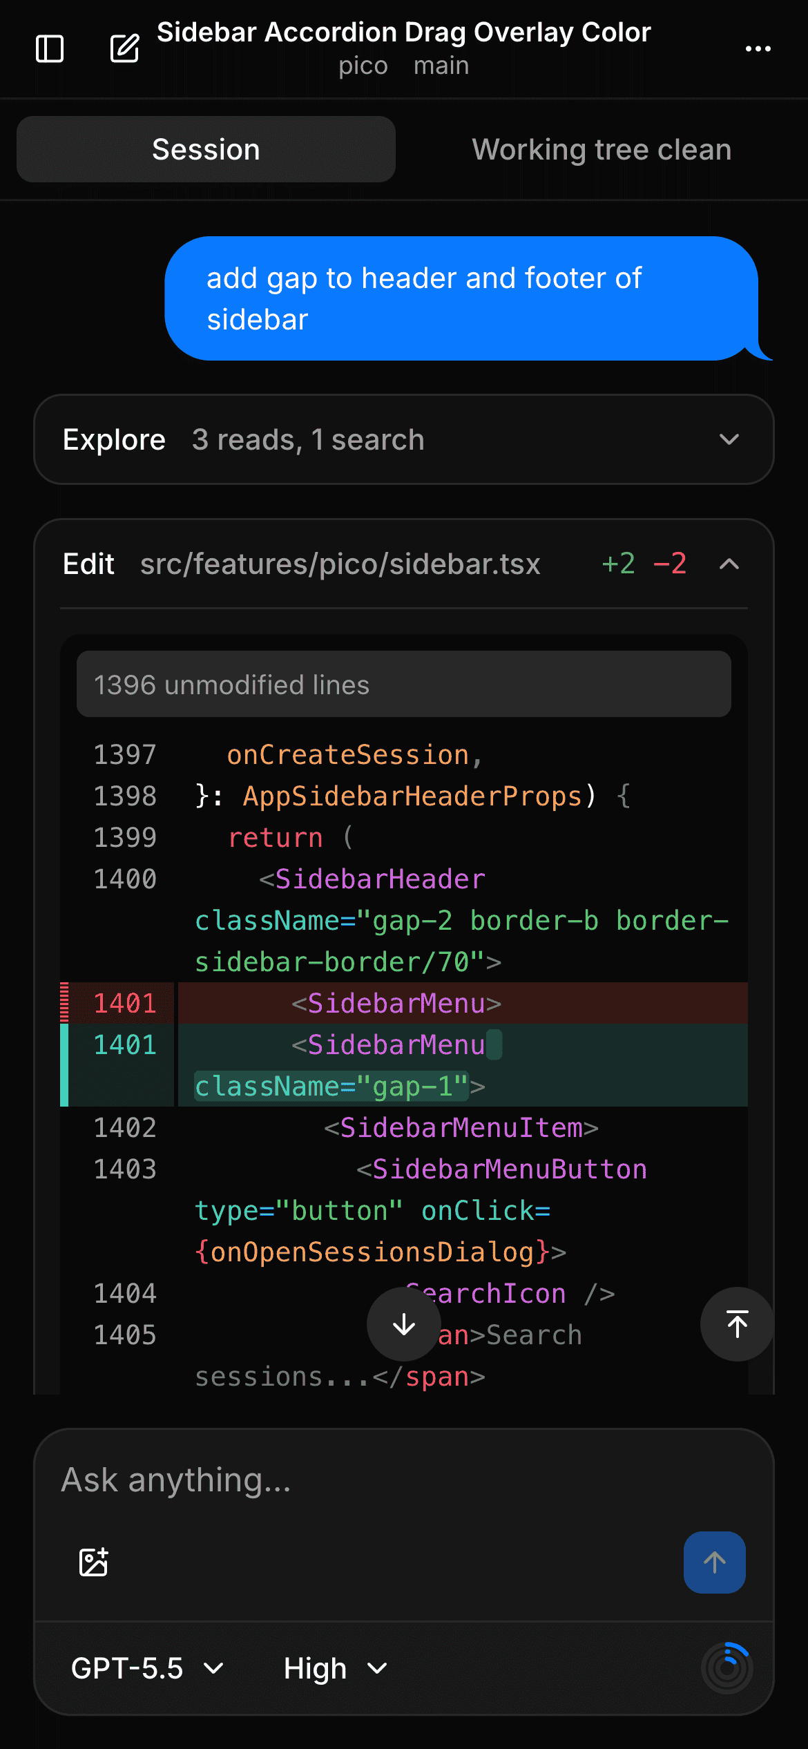Viewport: 808px width, 1749px height.
Task: Click line 1397 onCreateSession
Action: click(x=404, y=754)
